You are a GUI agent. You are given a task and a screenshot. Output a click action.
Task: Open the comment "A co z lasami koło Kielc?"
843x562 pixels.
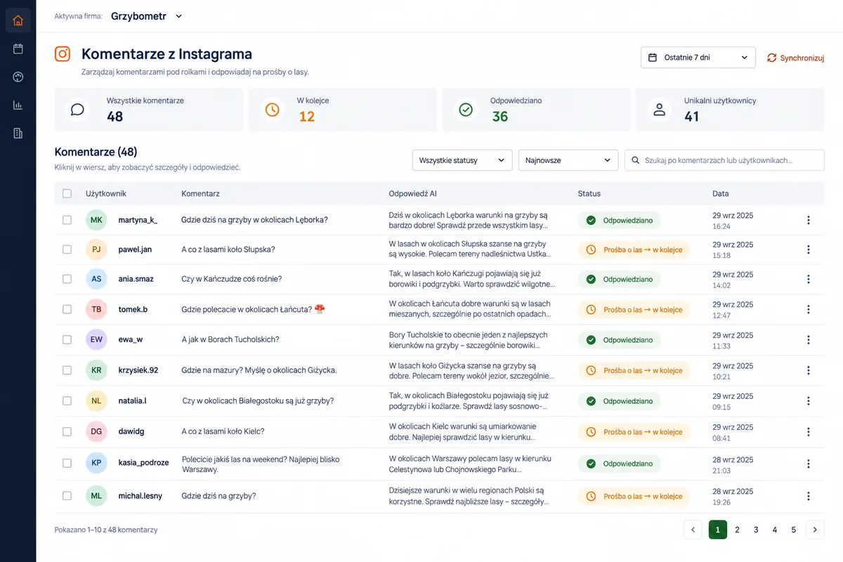(x=223, y=431)
